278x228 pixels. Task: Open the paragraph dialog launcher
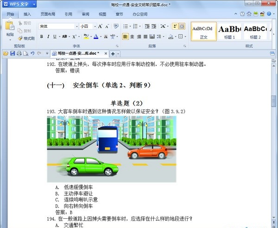(185, 46)
